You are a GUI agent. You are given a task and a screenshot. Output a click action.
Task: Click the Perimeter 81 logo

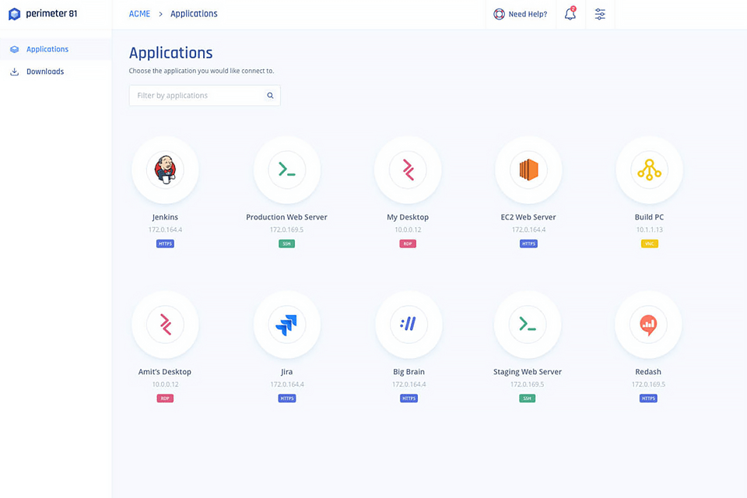coord(43,14)
